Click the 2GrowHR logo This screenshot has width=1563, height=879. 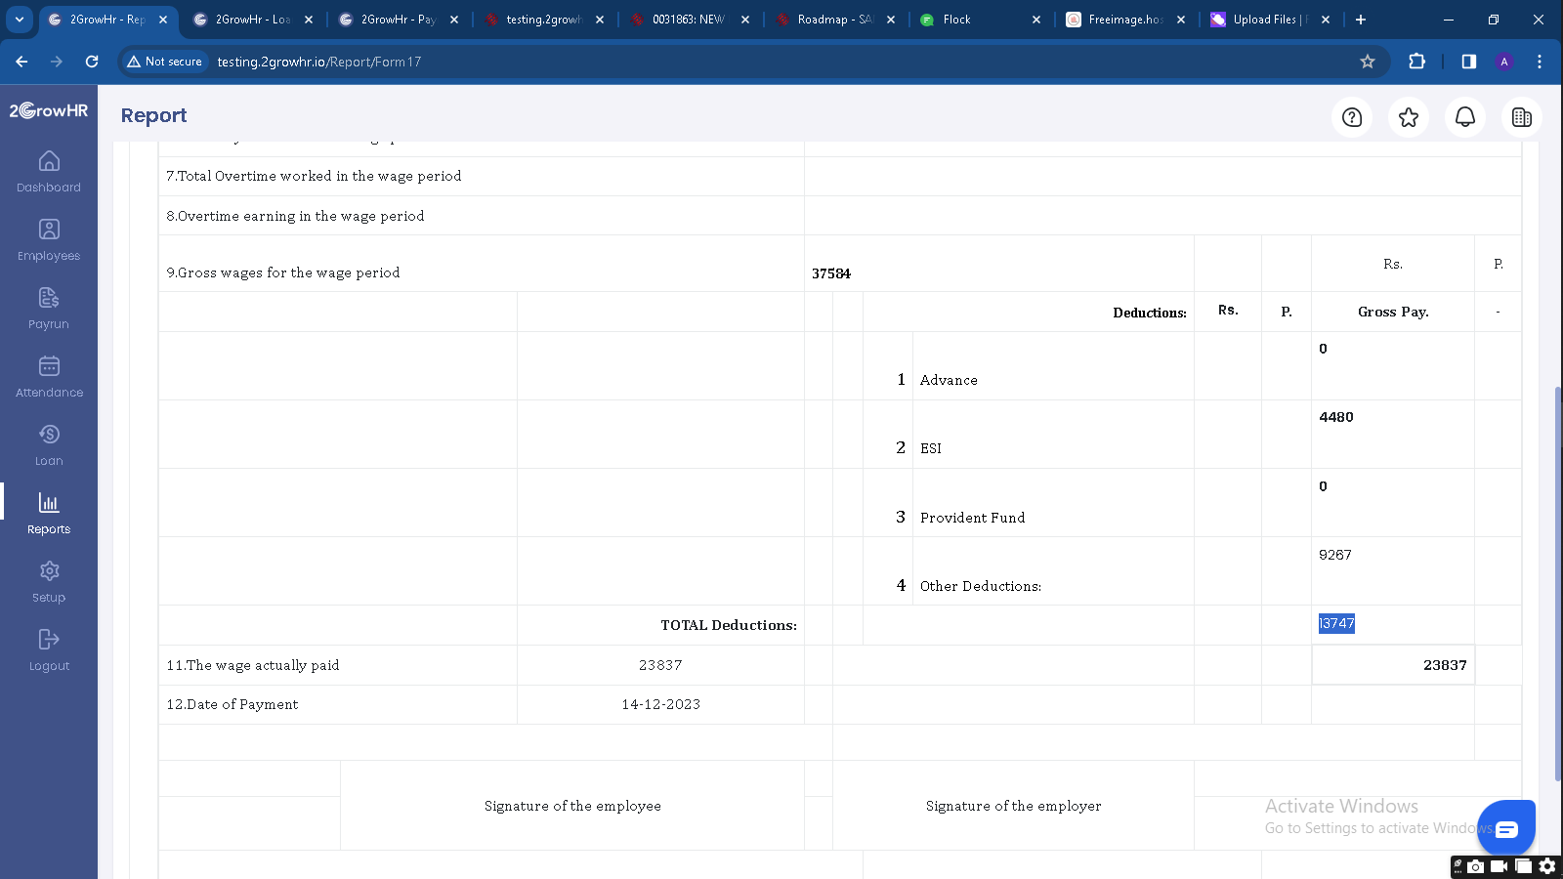49,110
